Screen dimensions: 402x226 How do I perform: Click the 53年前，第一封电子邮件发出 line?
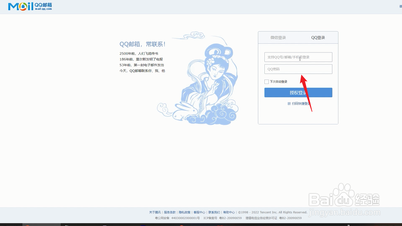click(142, 65)
